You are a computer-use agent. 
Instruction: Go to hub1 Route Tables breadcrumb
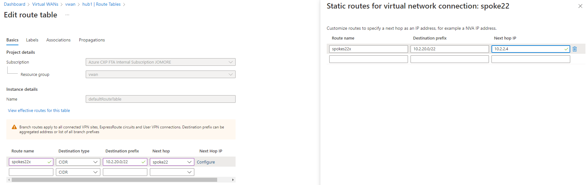101,4
